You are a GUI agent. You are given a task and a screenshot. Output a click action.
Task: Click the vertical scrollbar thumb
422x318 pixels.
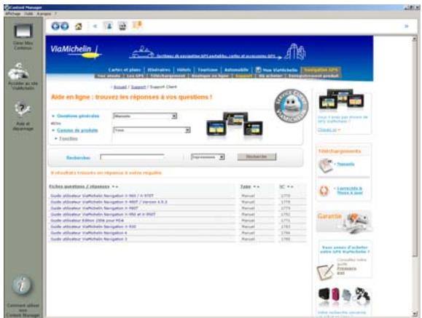tap(415, 149)
